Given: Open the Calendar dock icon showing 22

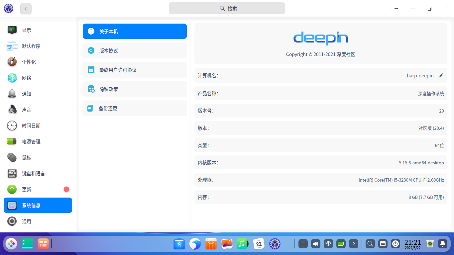Looking at the screenshot, I should [x=259, y=244].
